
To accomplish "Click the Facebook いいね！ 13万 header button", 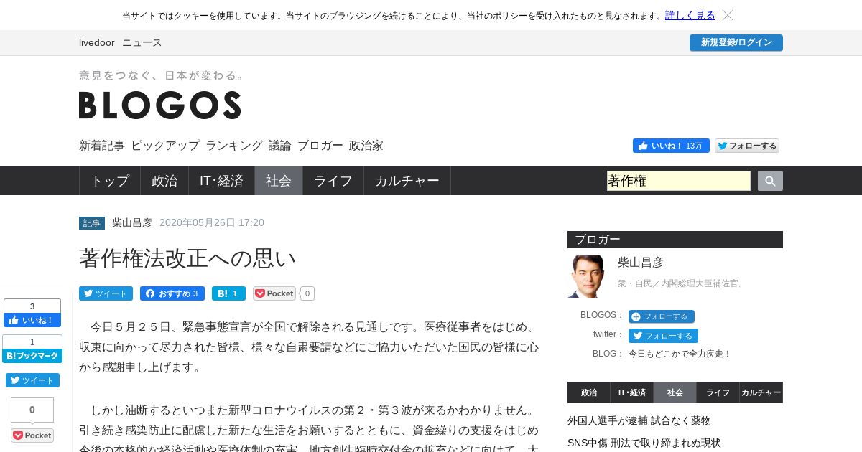I will pos(671,146).
